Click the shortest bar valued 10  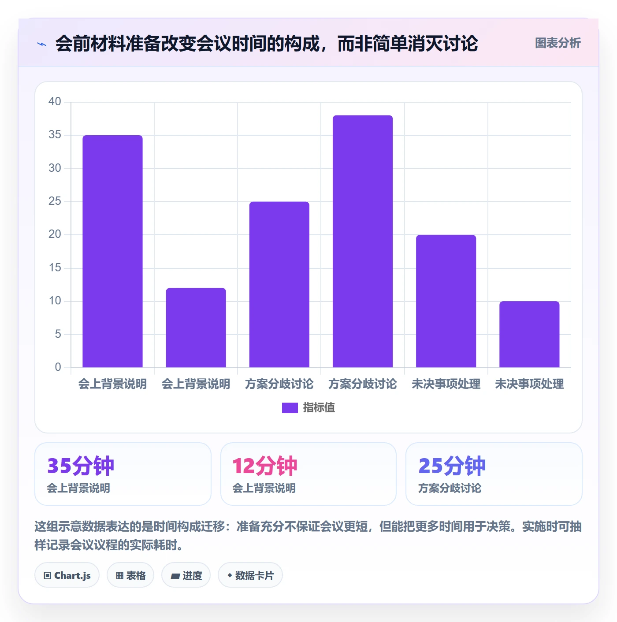[529, 334]
